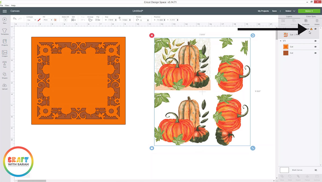Hide the orange Cut layer

coord(316,47)
